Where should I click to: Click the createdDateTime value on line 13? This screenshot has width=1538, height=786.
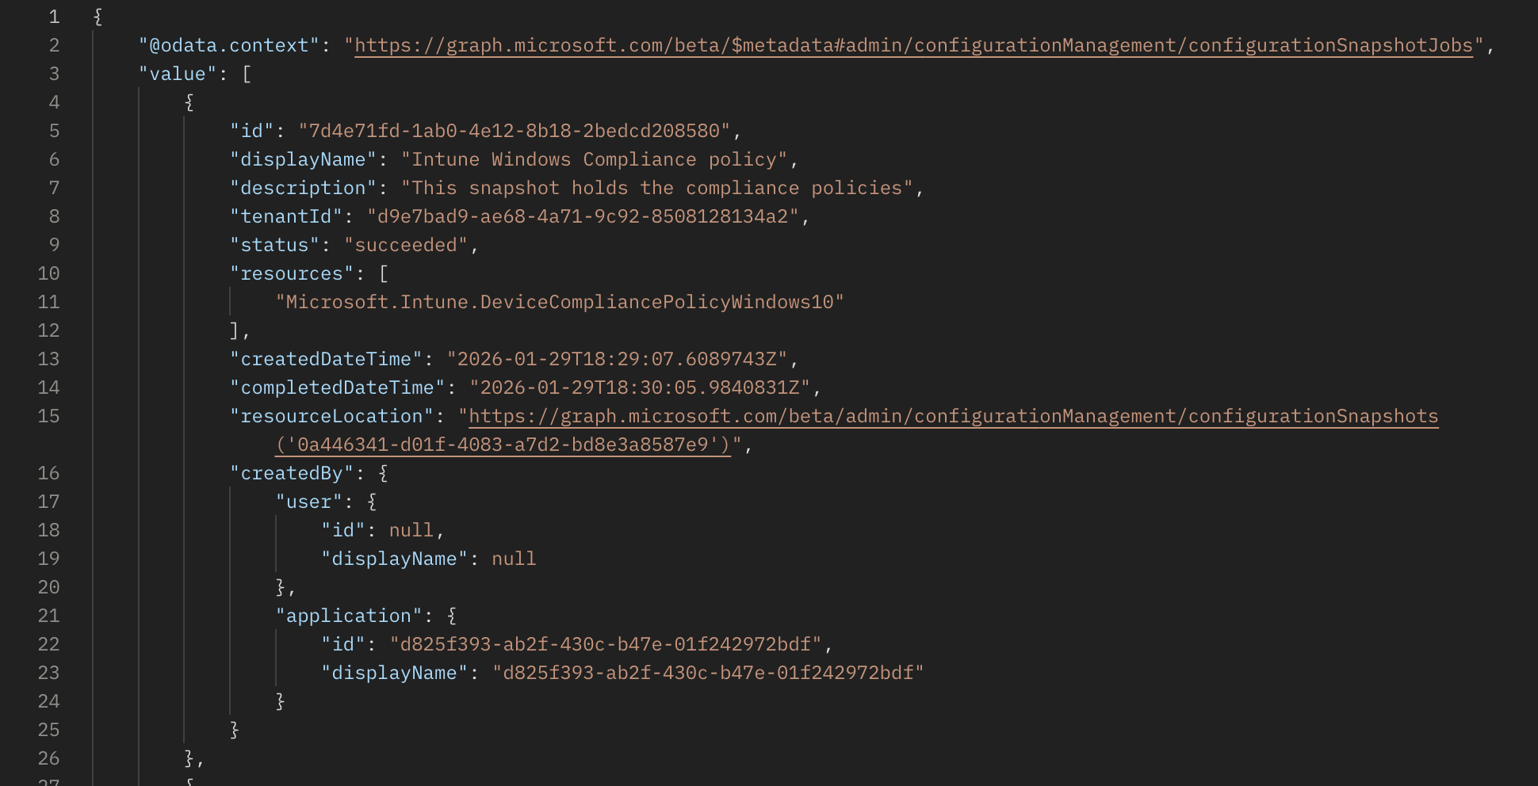[x=622, y=359]
